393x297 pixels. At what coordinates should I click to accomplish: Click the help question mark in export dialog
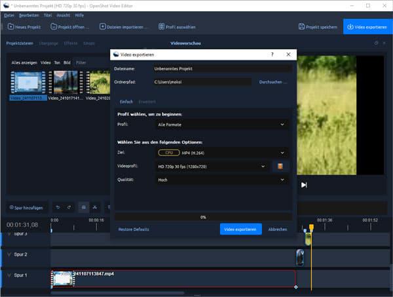tap(272, 54)
